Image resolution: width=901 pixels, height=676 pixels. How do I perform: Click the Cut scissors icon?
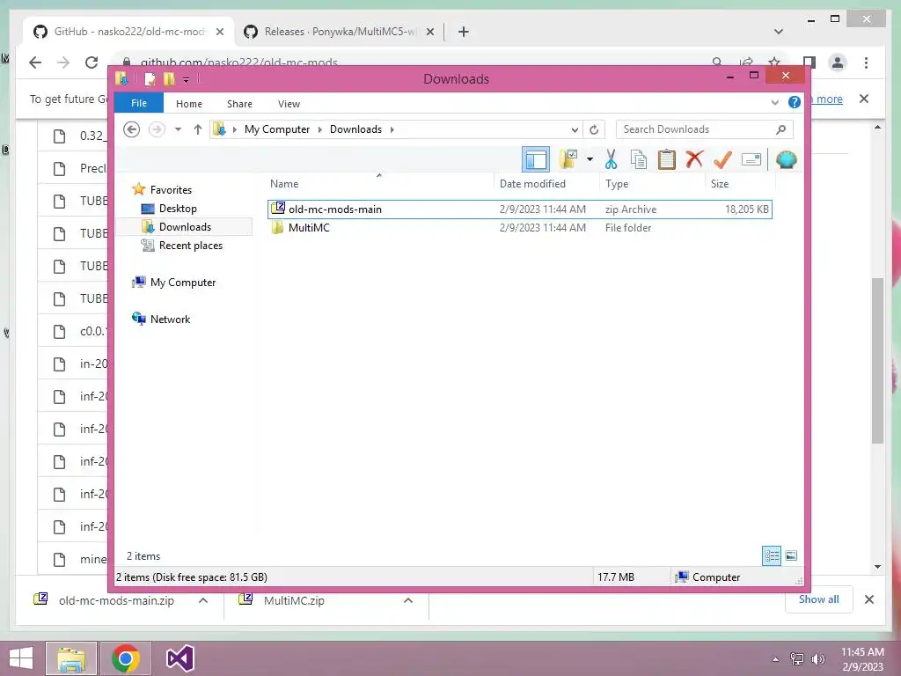coord(611,159)
